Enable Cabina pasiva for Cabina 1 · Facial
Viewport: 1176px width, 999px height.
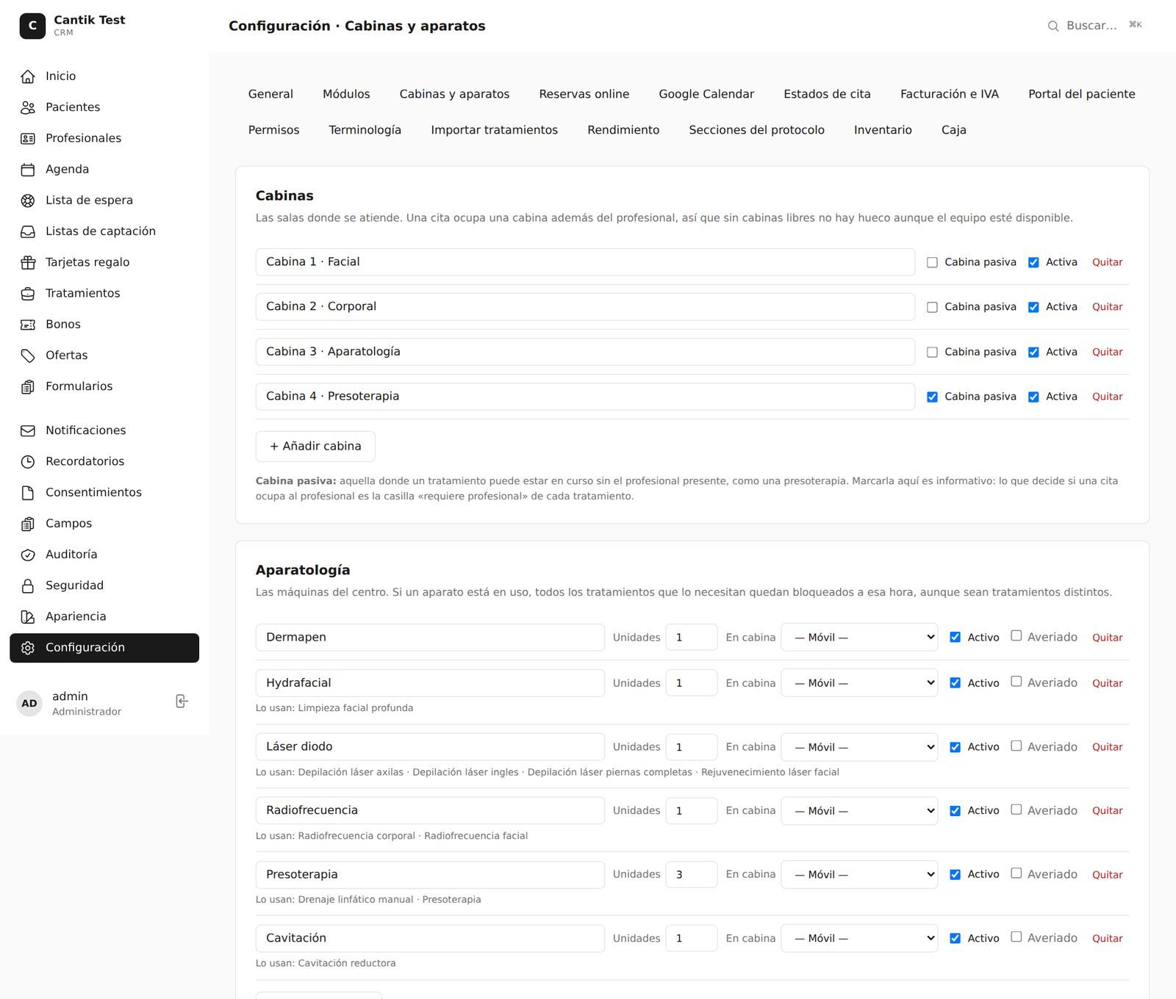tap(932, 262)
